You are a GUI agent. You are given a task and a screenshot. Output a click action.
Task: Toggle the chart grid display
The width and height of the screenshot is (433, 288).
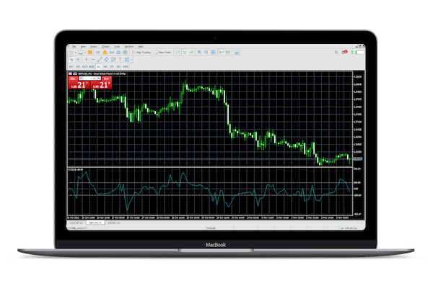(213, 53)
